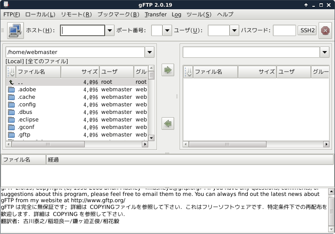Open the host history dropdown
This screenshot has height=234, width=335.
click(110, 31)
